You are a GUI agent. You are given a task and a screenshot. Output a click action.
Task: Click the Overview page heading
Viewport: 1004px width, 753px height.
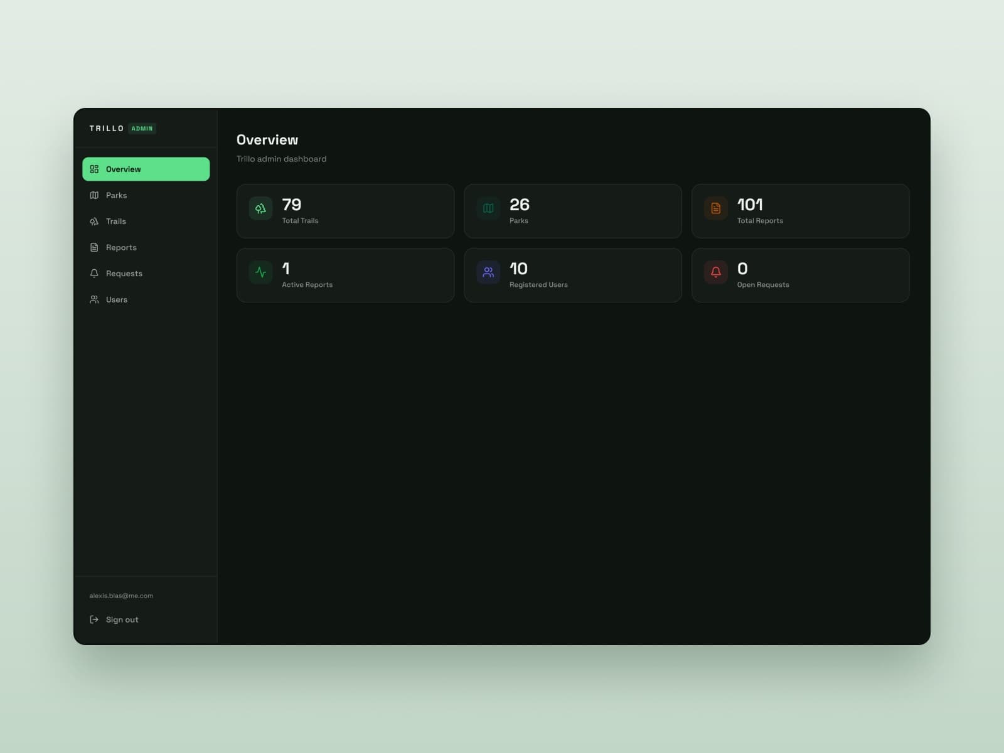pyautogui.click(x=267, y=140)
